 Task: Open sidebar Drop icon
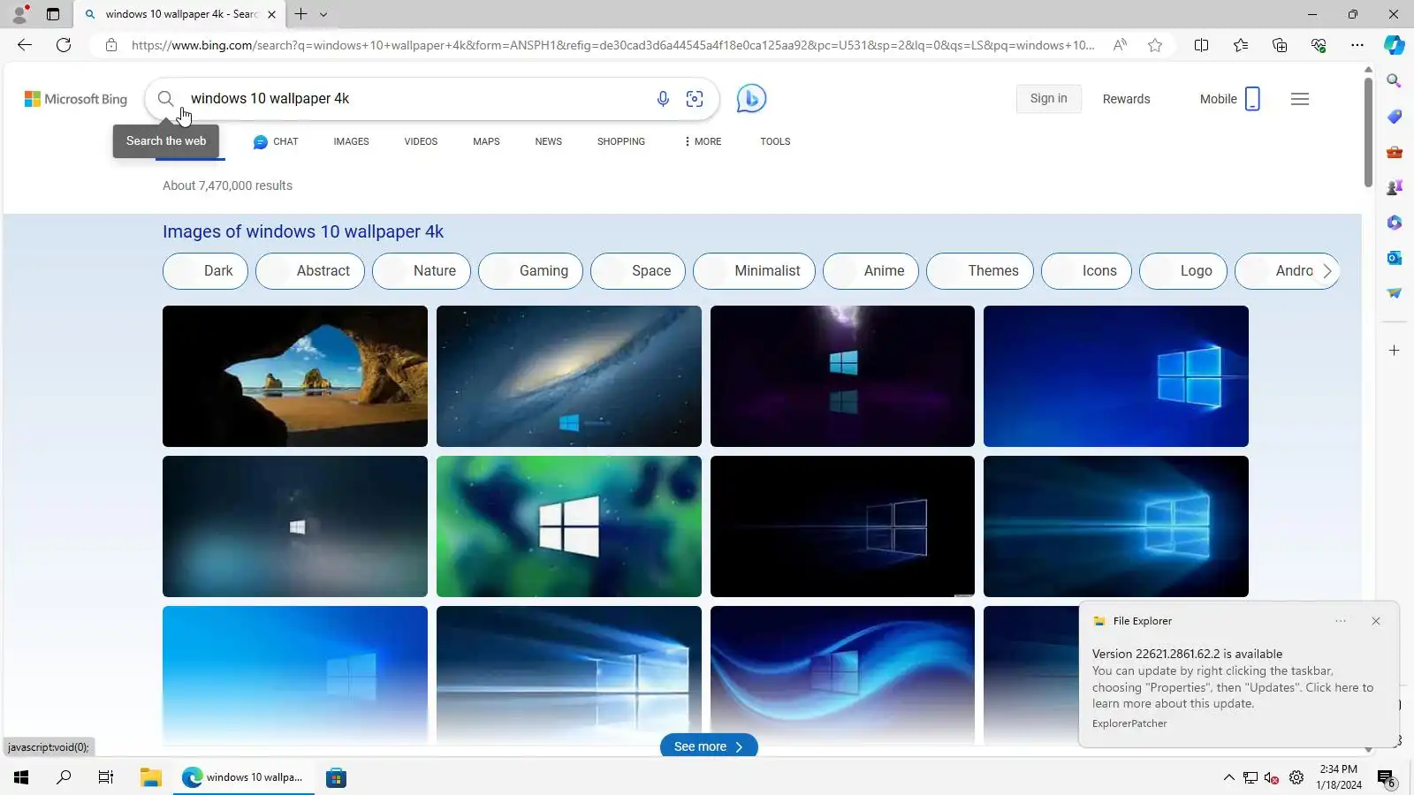pos(1395,293)
